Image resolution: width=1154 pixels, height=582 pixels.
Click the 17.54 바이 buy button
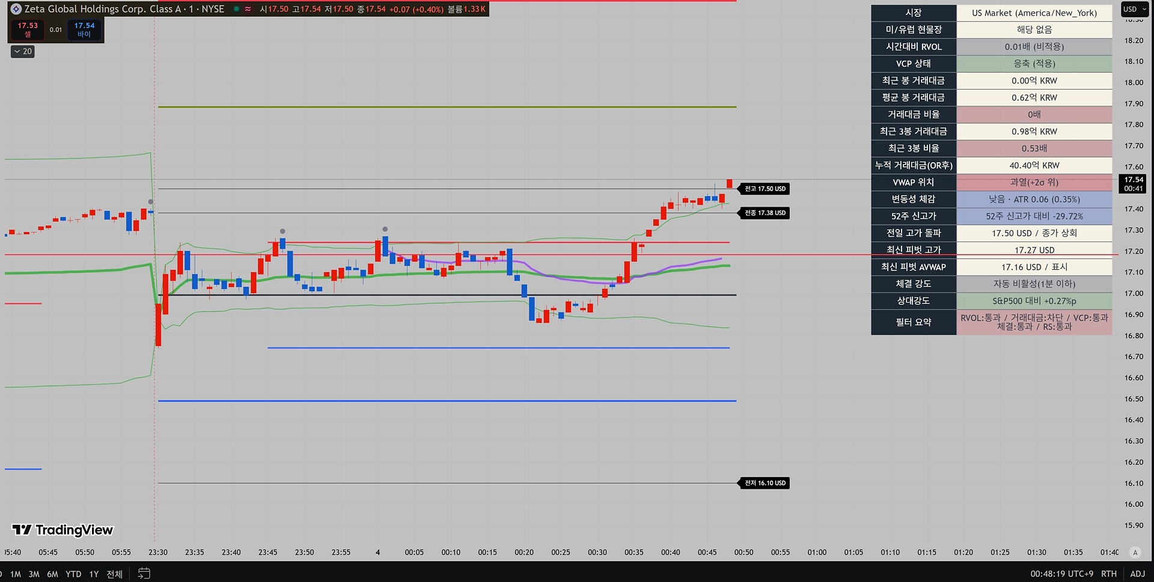(x=84, y=29)
